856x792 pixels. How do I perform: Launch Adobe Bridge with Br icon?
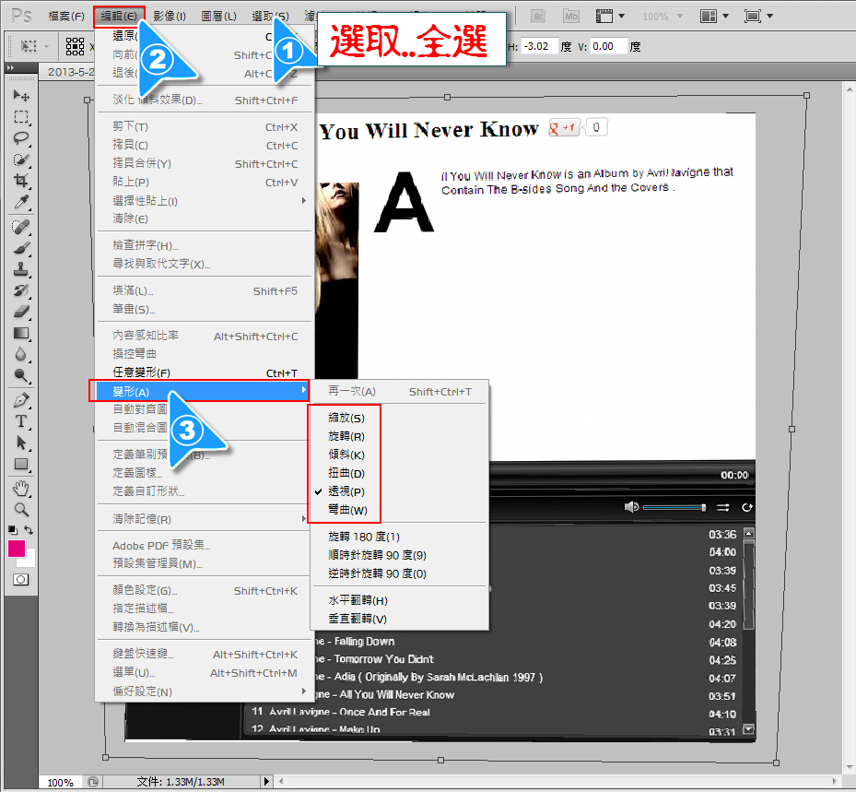[538, 17]
